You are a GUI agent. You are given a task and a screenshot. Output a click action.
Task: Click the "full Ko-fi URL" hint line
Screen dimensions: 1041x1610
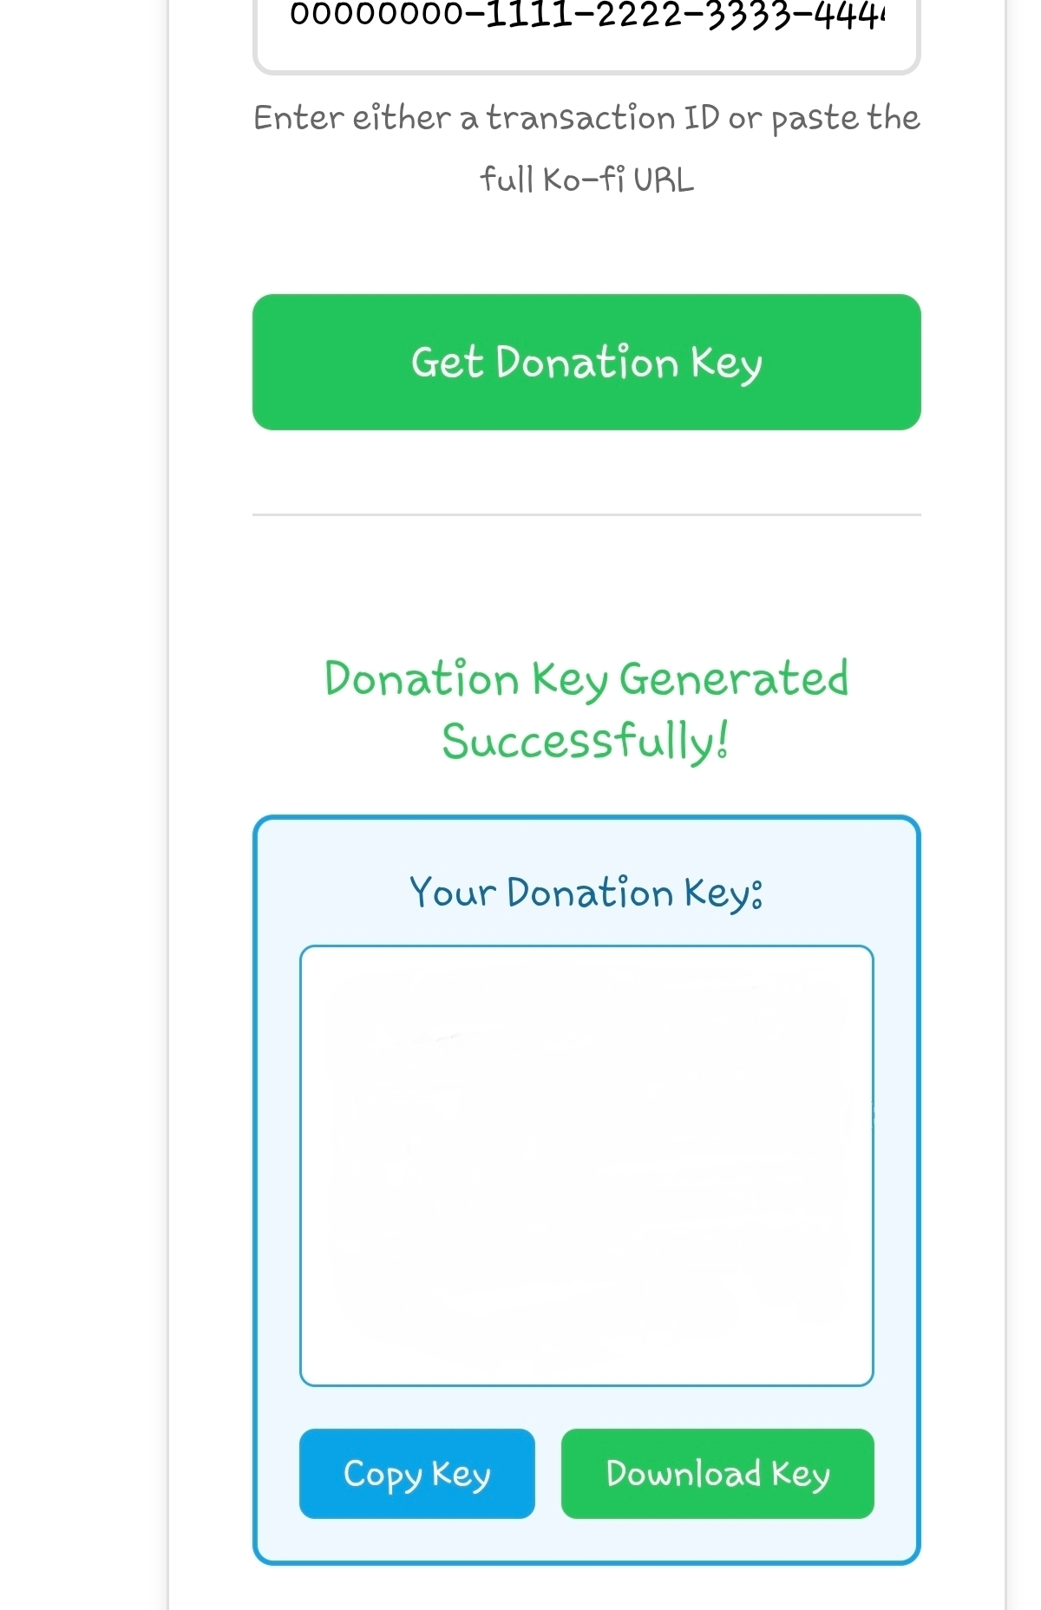pos(586,180)
